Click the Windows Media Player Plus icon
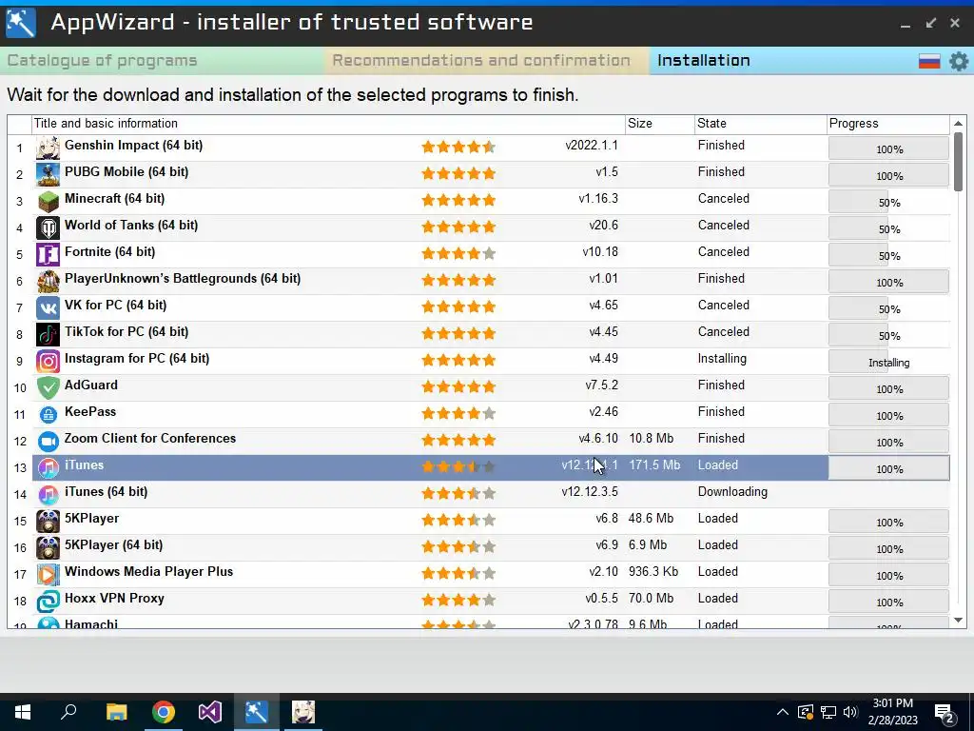 48,575
